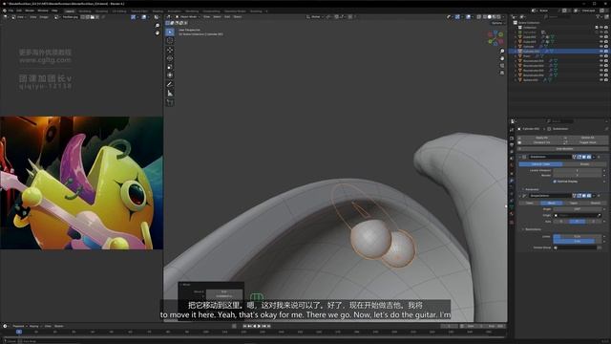Click the Add Modifier button
The width and height of the screenshot is (611, 344).
tap(564, 149)
